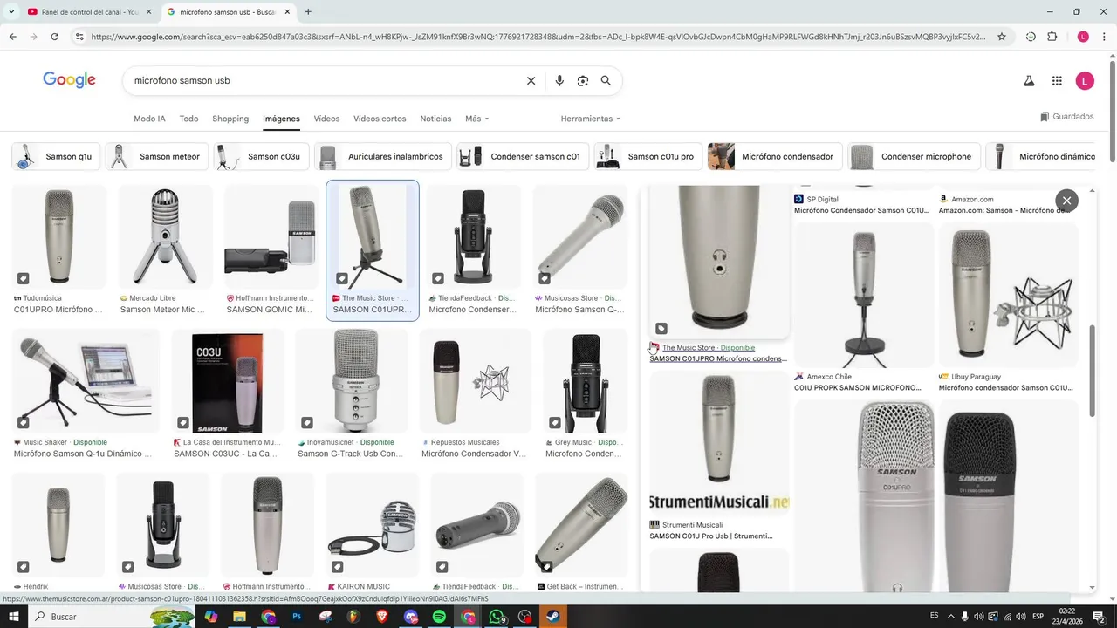Switch to the Videos cortos tab

pyautogui.click(x=380, y=119)
